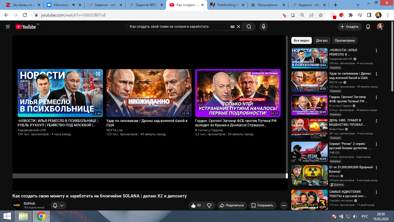
Task: Open the zoom indicator in address bar
Action: click(x=302, y=15)
